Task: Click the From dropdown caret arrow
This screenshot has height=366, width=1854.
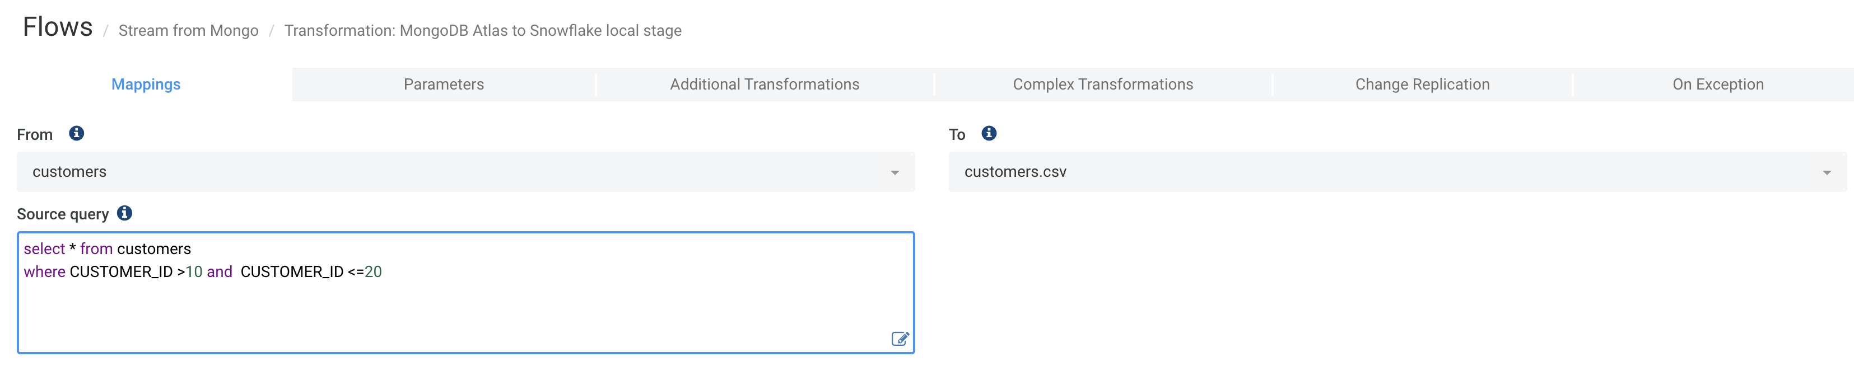Action: pyautogui.click(x=895, y=172)
